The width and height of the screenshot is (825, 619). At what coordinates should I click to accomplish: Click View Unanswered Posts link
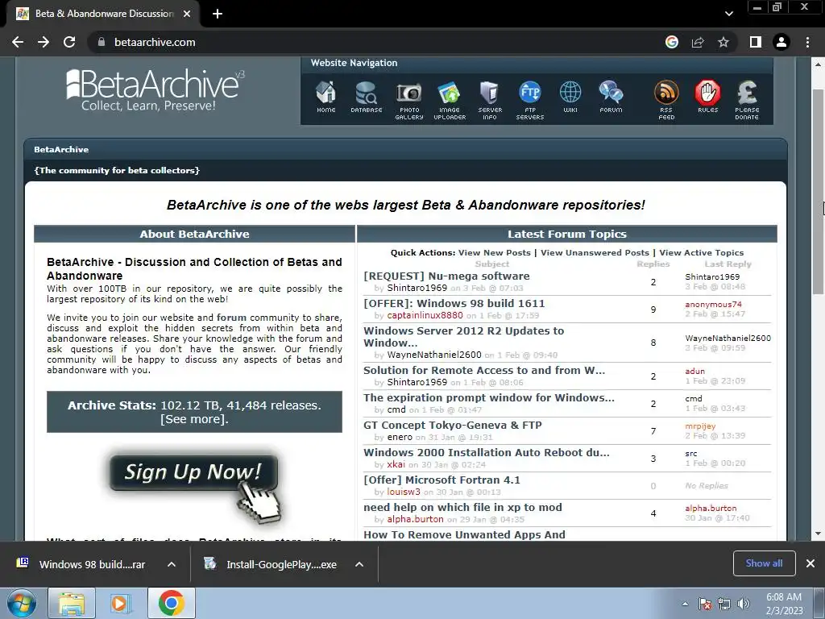tap(595, 252)
